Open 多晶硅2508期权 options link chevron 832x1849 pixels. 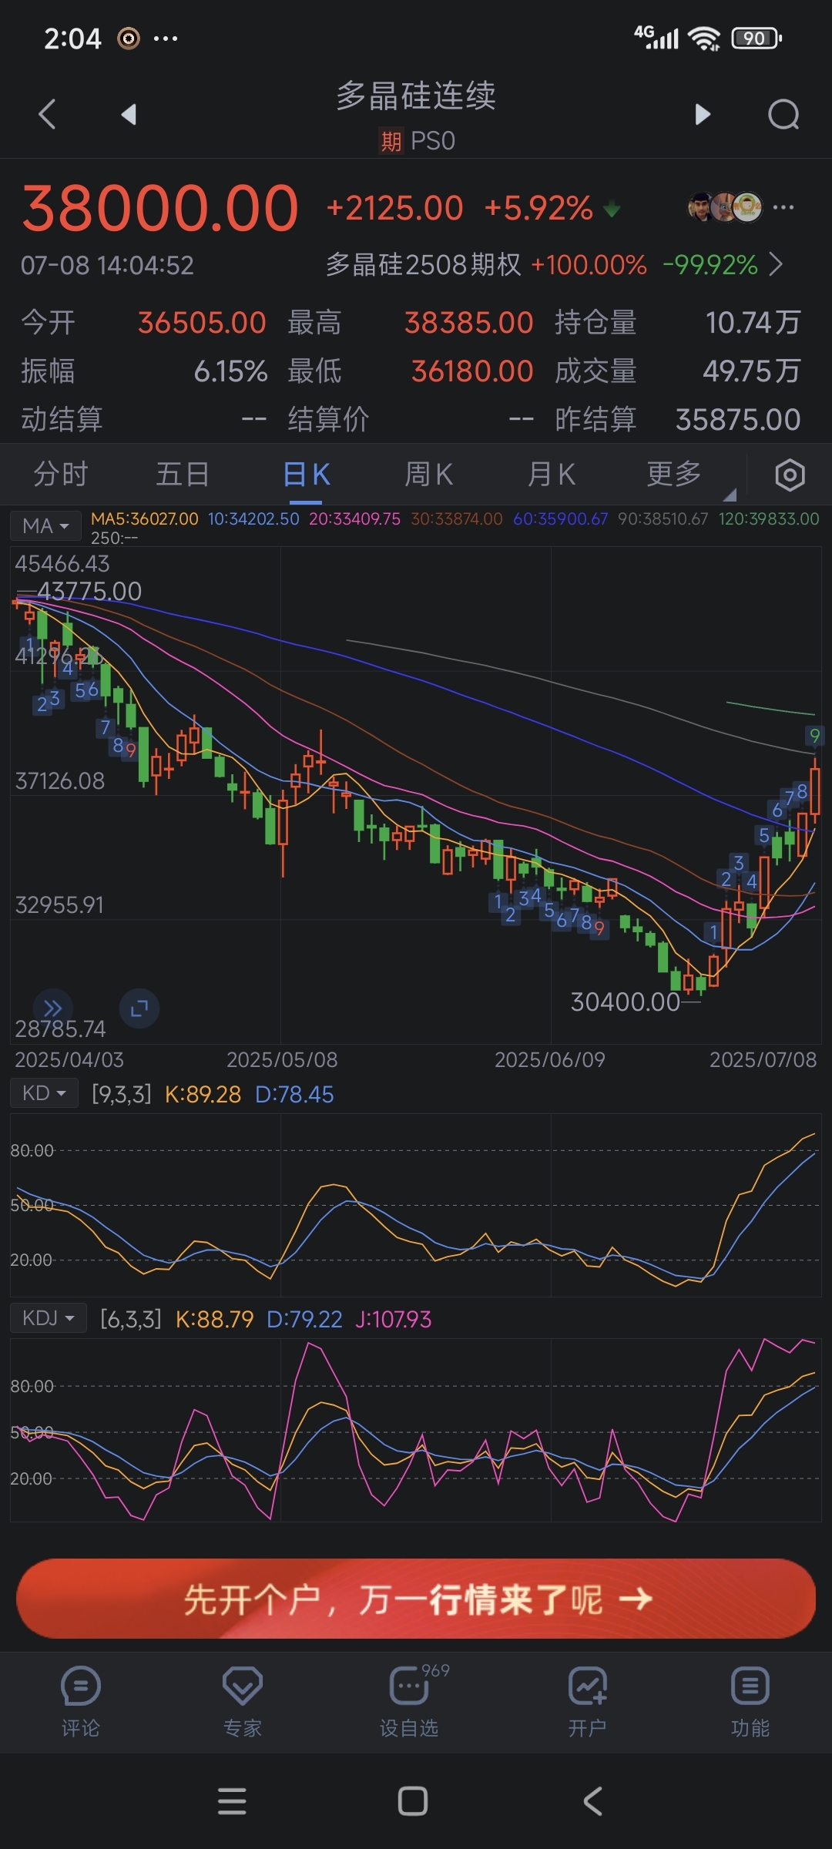[x=776, y=265]
